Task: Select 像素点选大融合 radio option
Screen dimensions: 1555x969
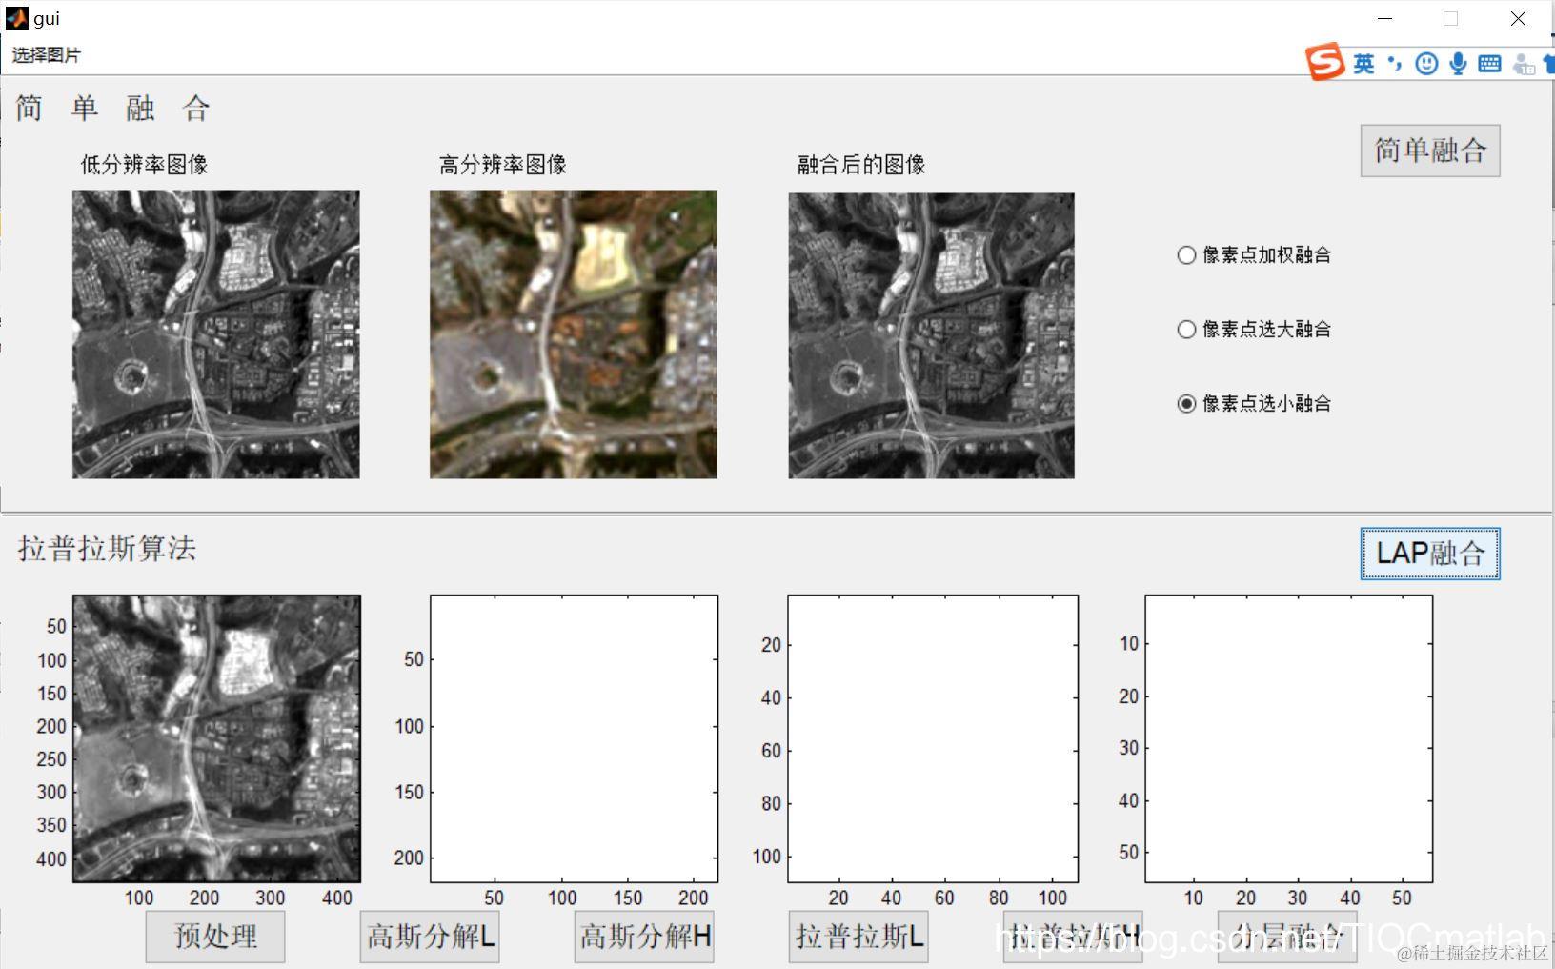Action: [x=1254, y=329]
